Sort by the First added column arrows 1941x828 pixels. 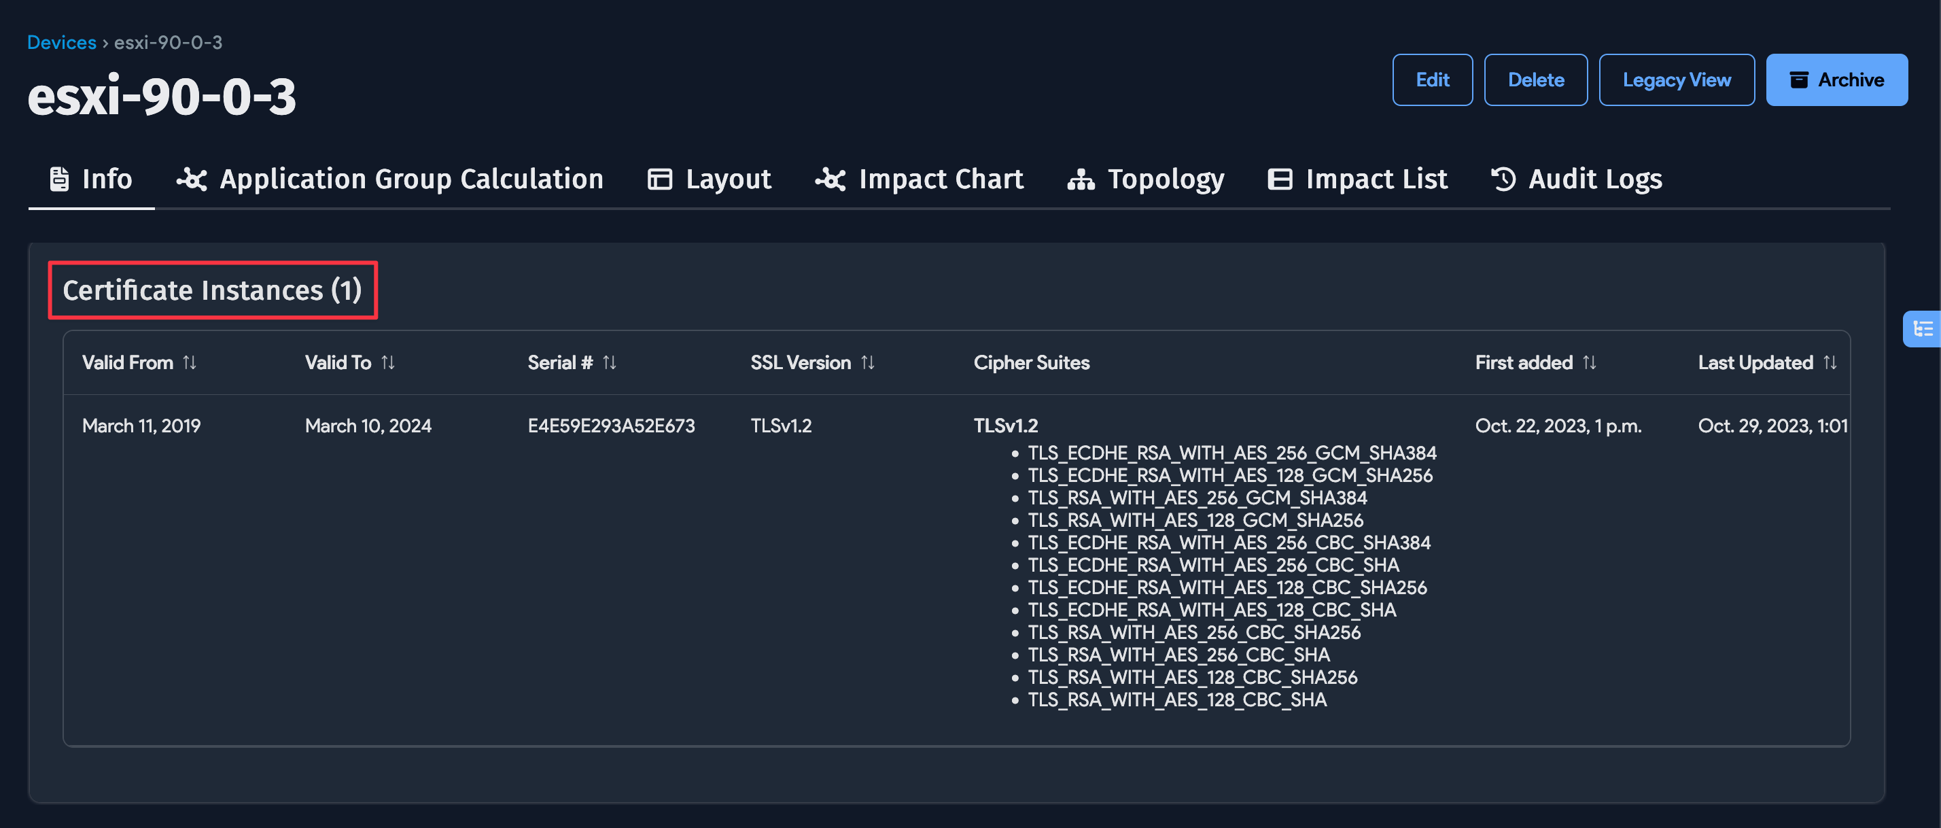pyautogui.click(x=1590, y=362)
